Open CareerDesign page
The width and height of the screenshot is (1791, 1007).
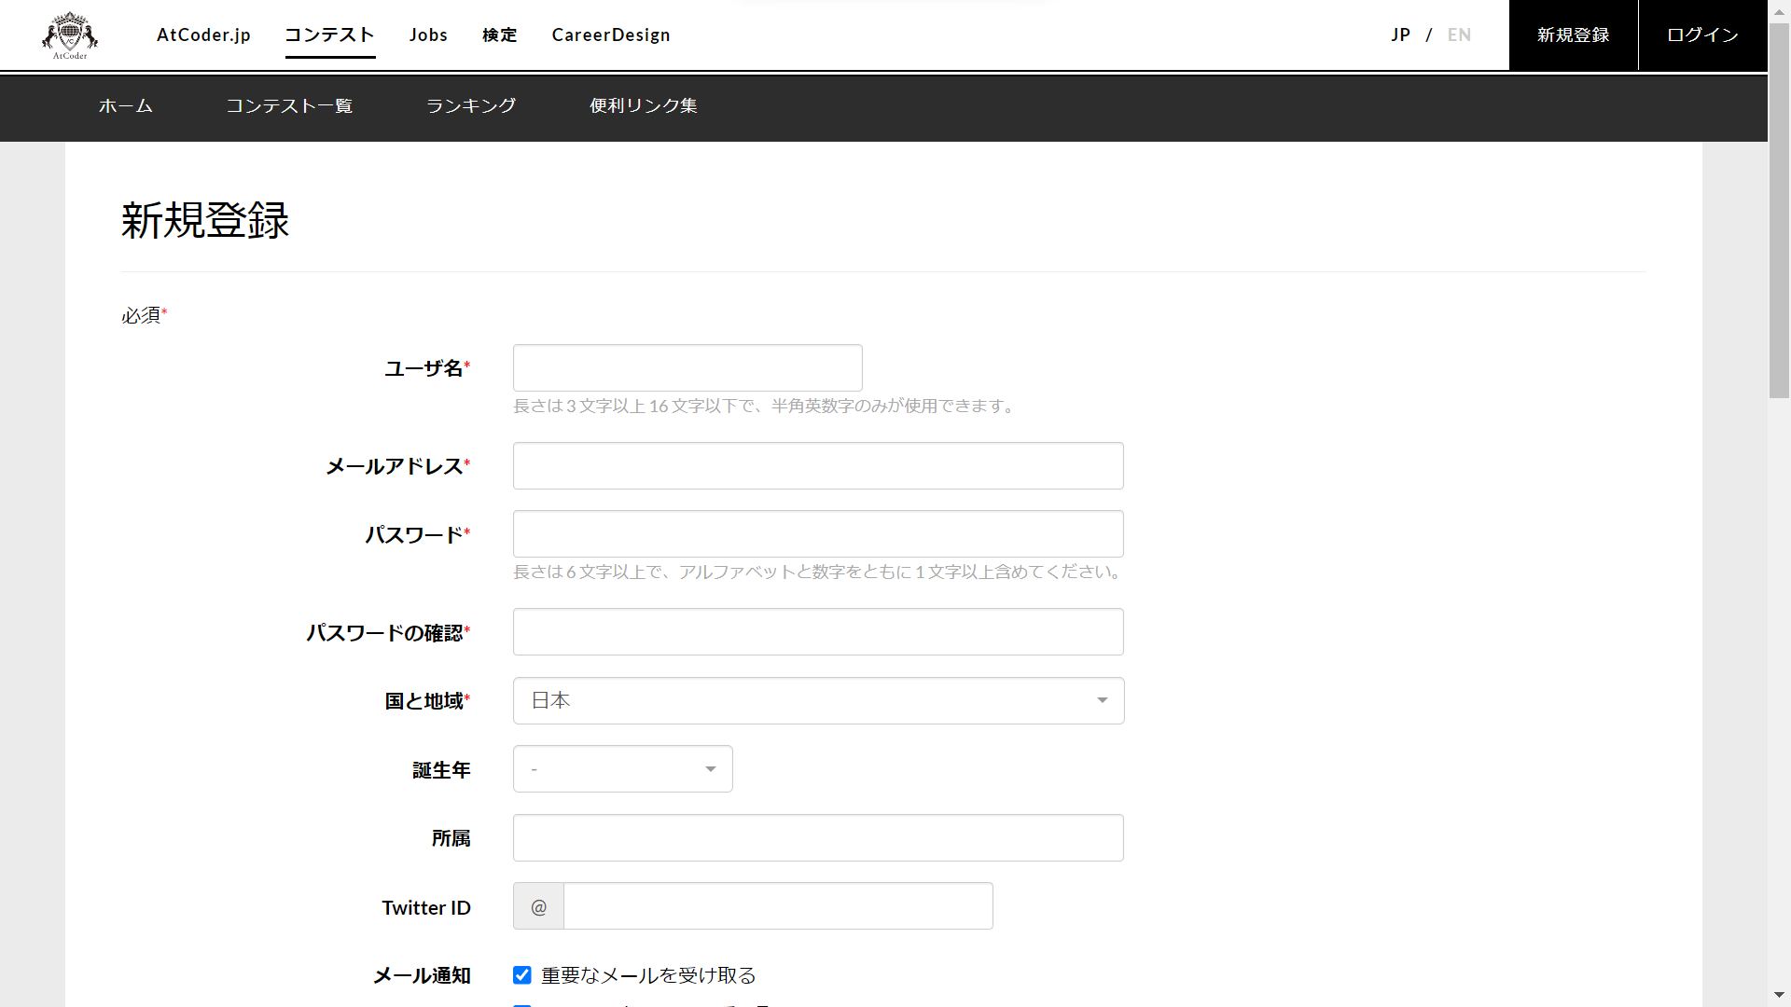pyautogui.click(x=611, y=34)
